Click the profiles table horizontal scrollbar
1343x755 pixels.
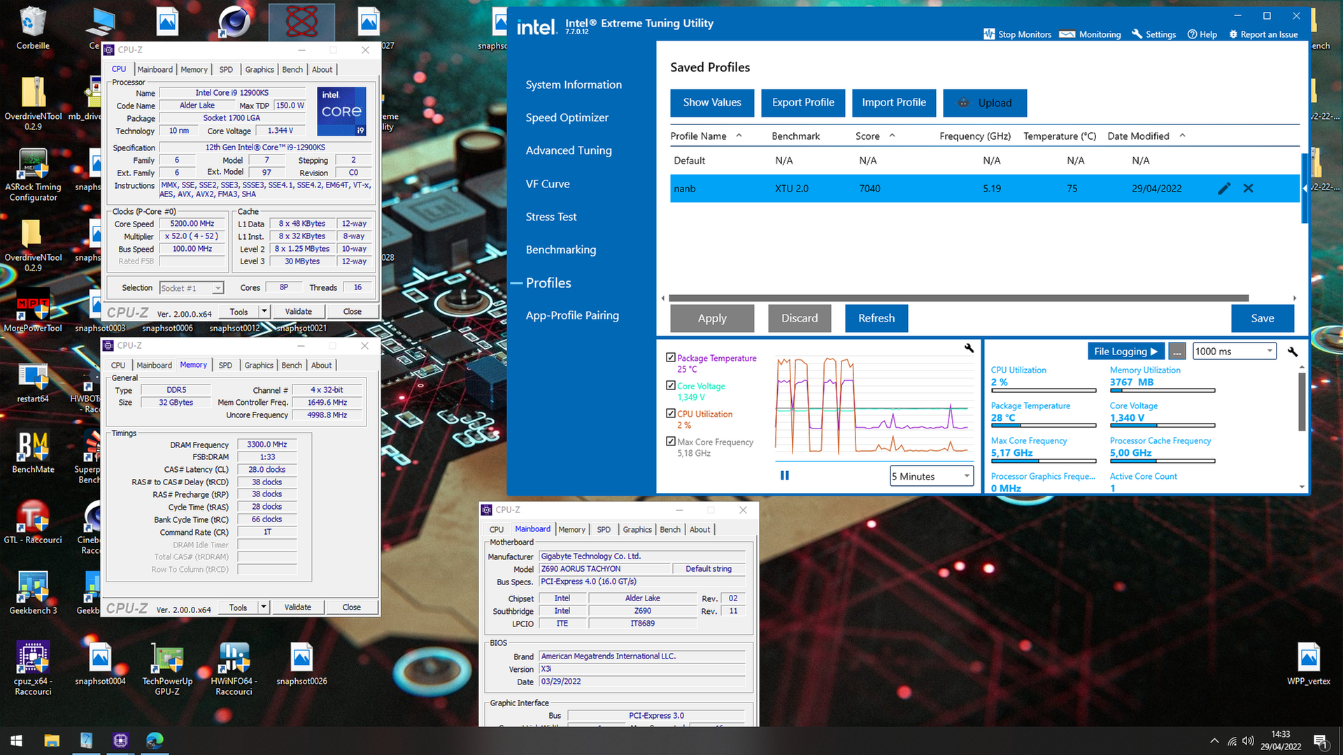959,298
